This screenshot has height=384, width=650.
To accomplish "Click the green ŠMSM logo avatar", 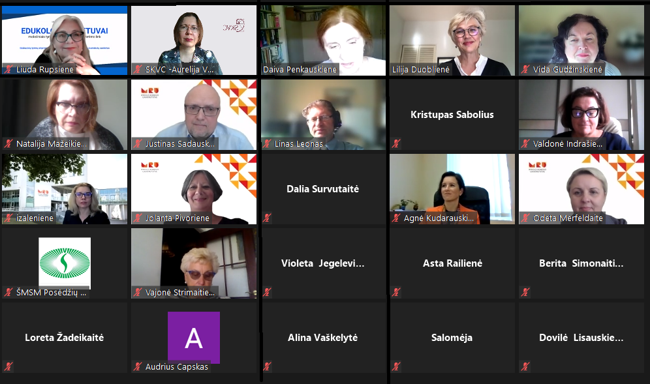I will [65, 263].
